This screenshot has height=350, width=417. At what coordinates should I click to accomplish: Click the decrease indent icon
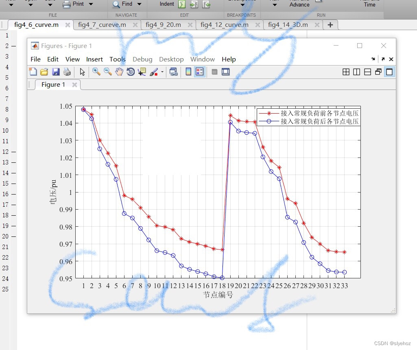click(206, 4)
